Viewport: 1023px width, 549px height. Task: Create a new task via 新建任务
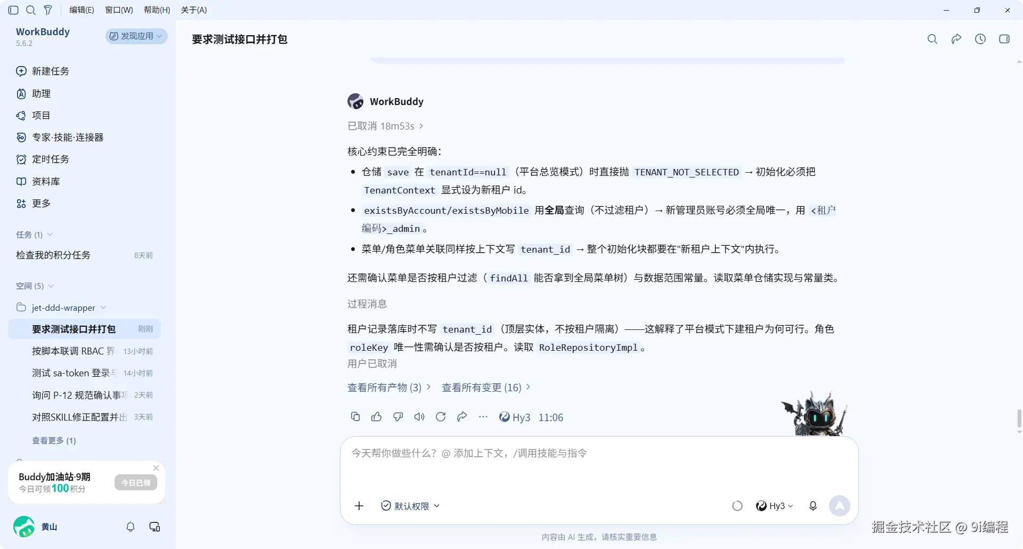tap(43, 71)
